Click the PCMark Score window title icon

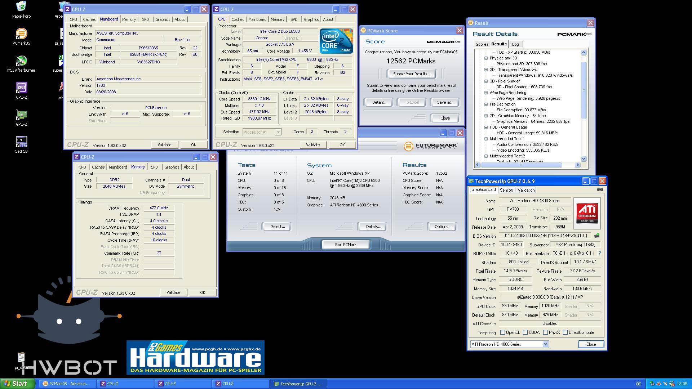[363, 31]
